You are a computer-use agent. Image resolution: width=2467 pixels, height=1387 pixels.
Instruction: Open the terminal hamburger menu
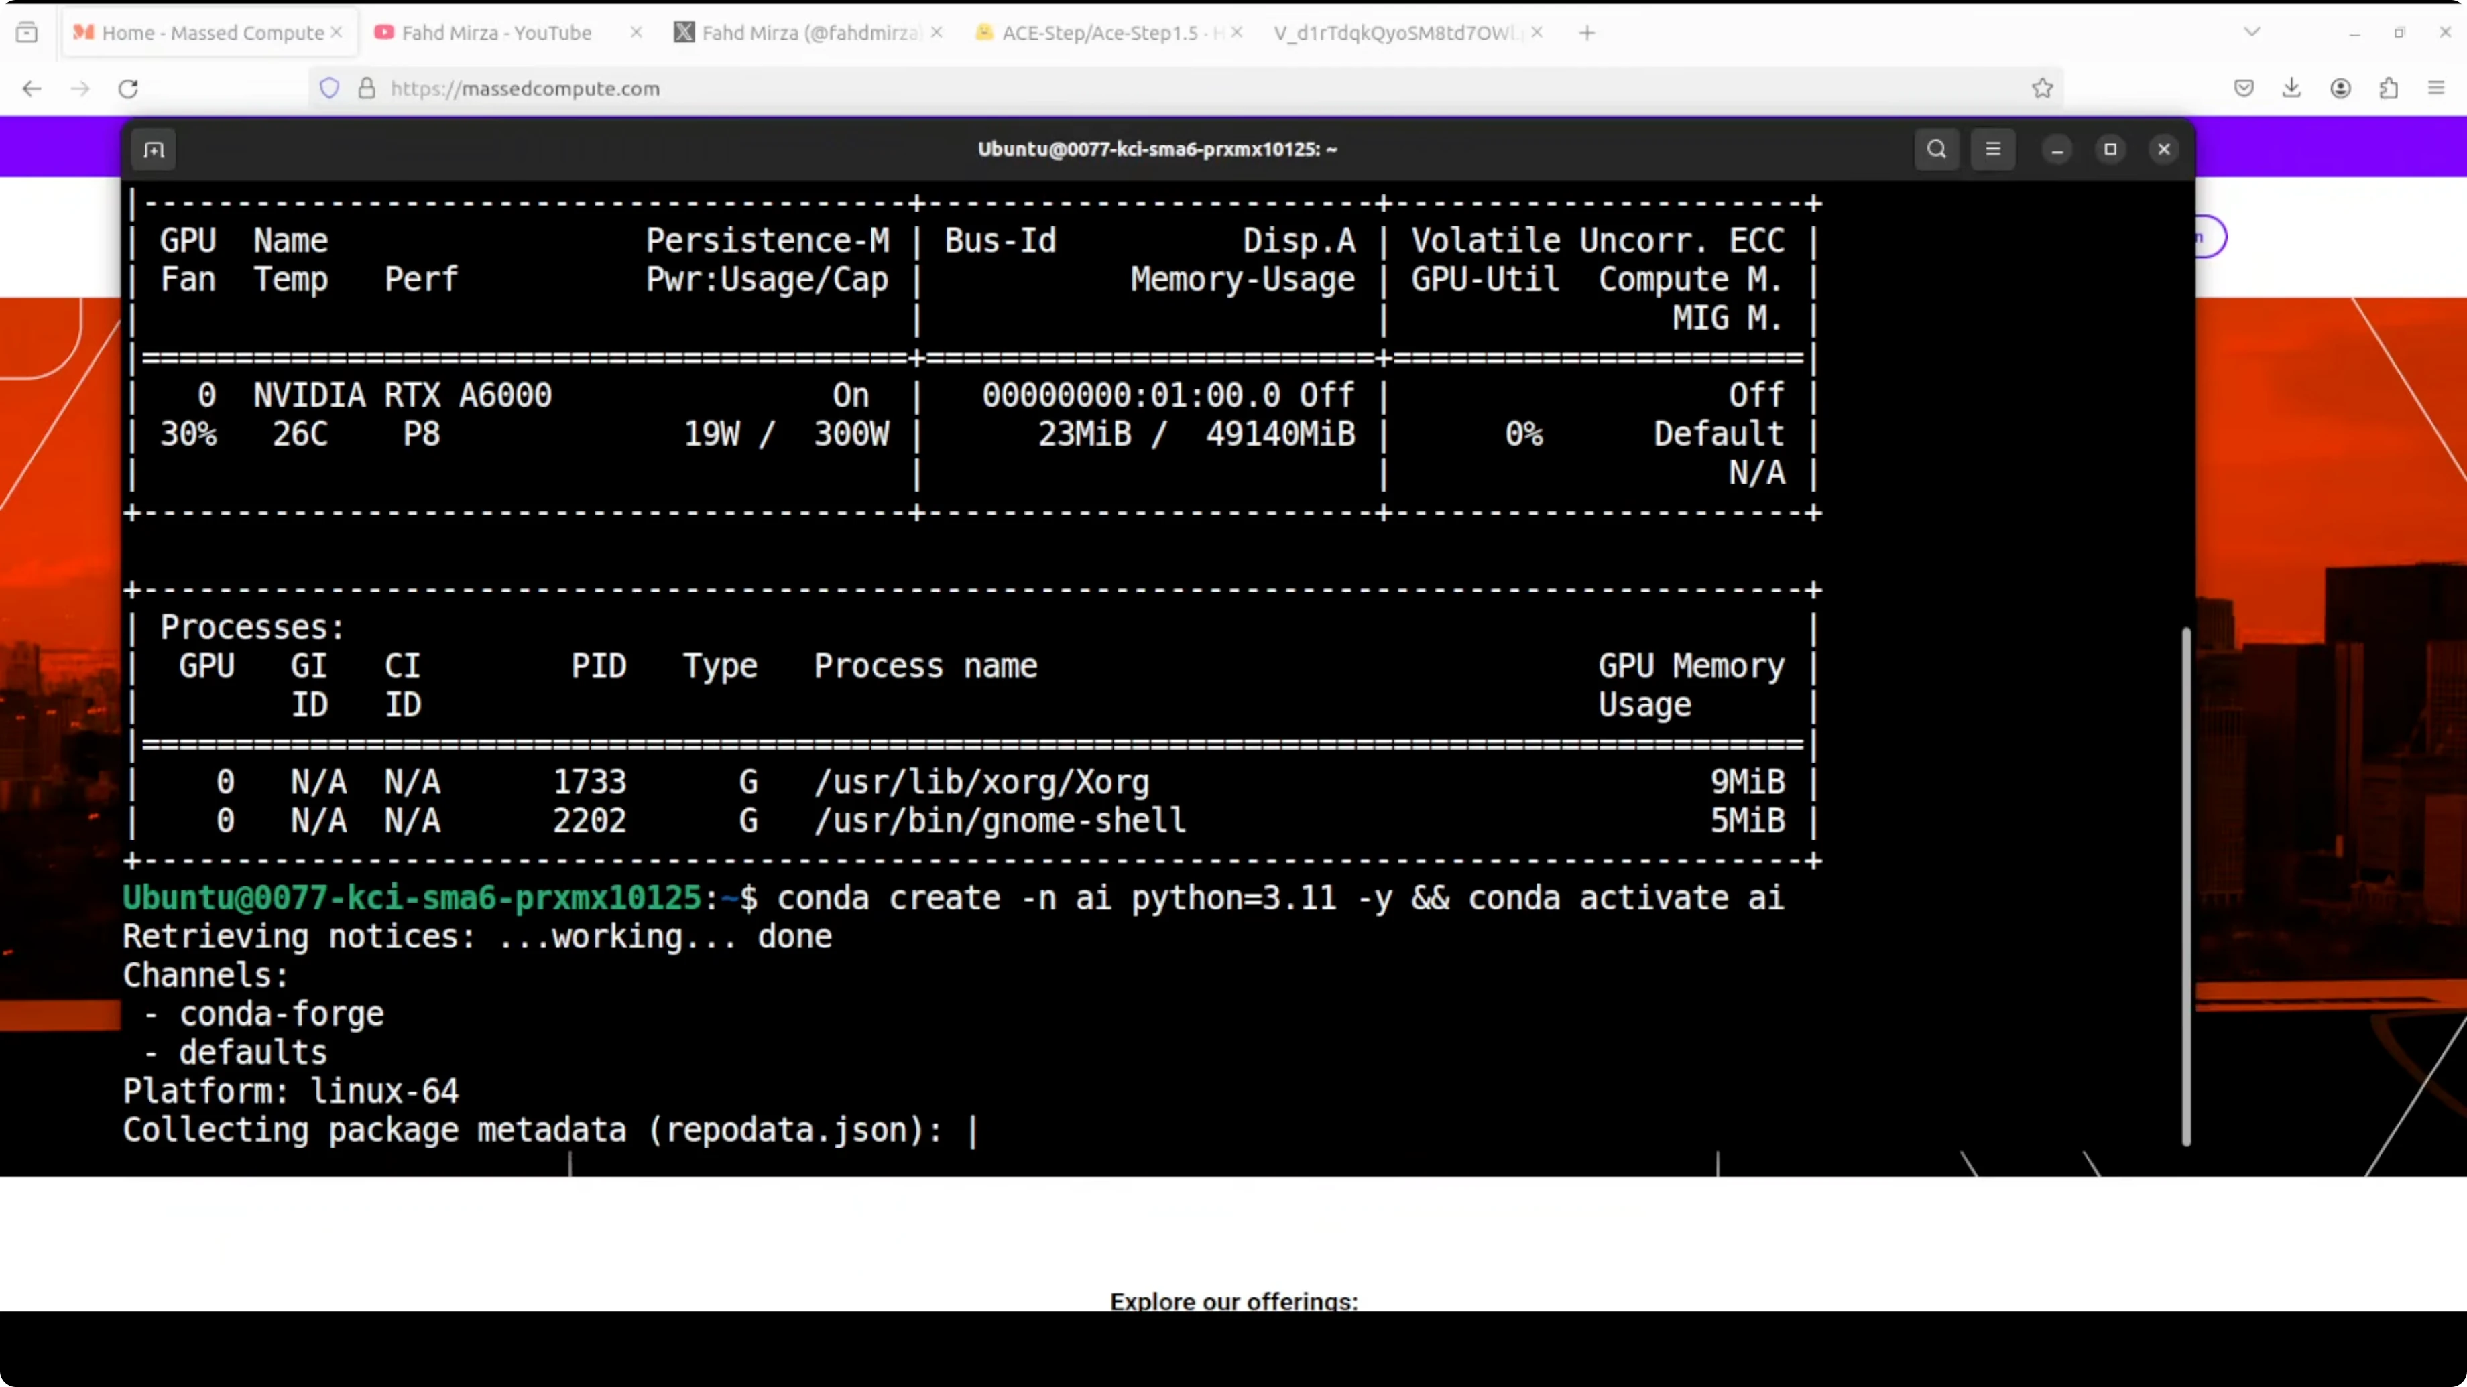(1993, 149)
